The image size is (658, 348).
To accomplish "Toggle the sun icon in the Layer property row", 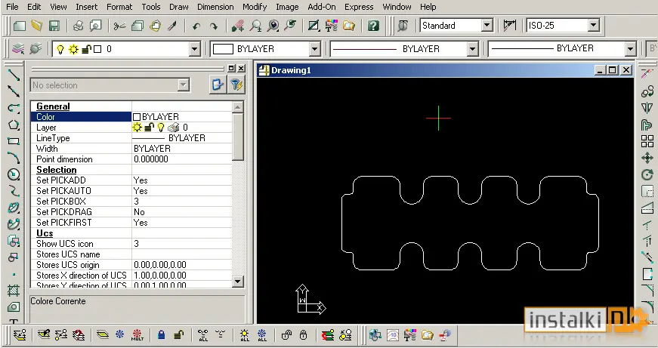I will [137, 128].
